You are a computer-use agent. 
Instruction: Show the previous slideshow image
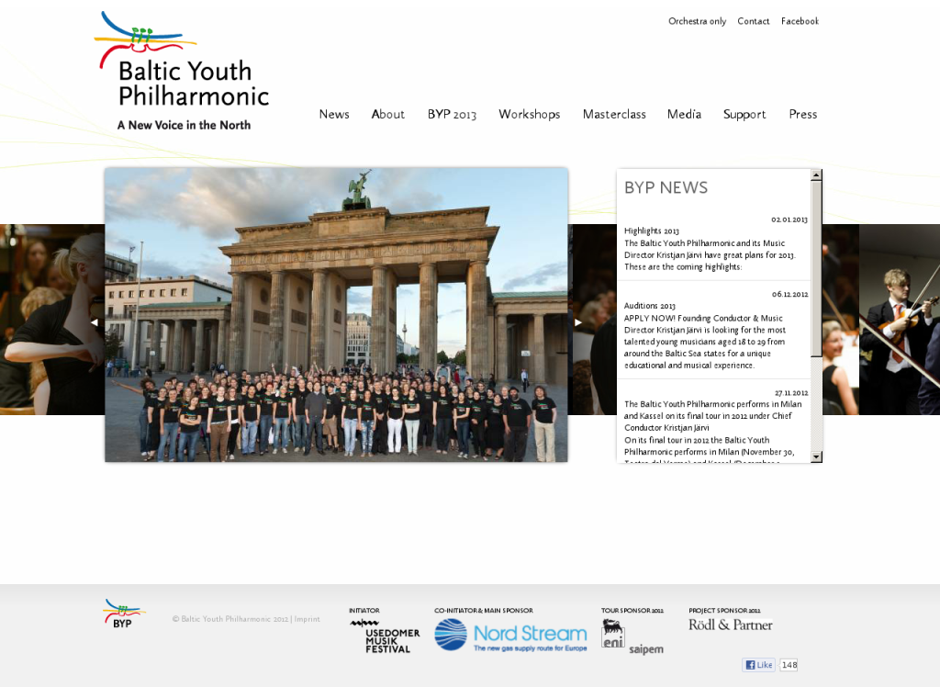coord(95,322)
